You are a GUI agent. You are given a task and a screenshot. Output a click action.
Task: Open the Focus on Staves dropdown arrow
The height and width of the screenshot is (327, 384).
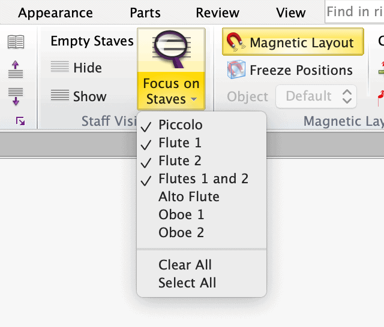(x=194, y=99)
